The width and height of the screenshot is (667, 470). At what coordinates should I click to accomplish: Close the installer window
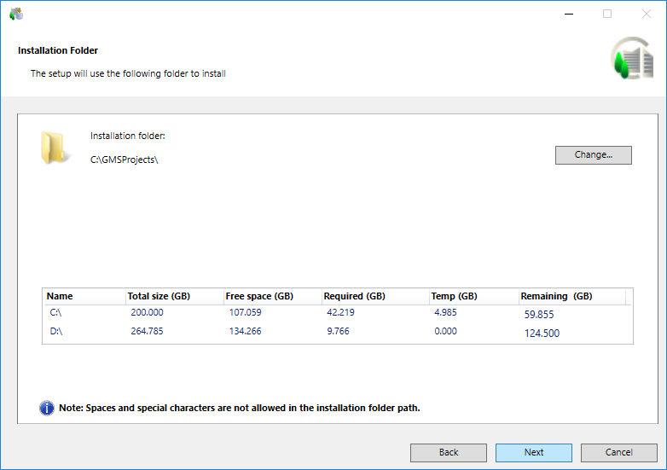click(x=647, y=14)
